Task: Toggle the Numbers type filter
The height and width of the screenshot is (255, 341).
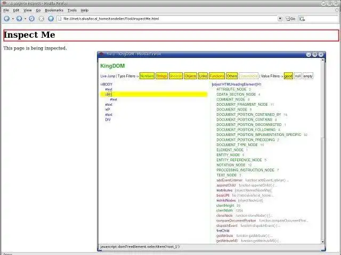Action: tap(147, 76)
